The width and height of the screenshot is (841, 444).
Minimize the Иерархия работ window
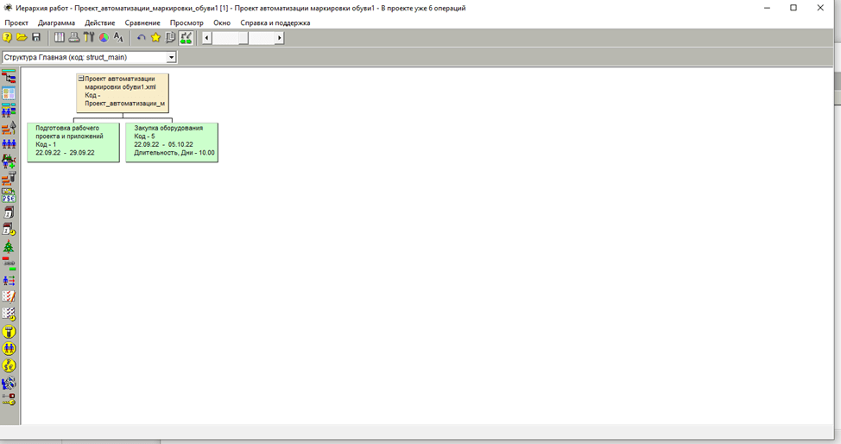[768, 8]
